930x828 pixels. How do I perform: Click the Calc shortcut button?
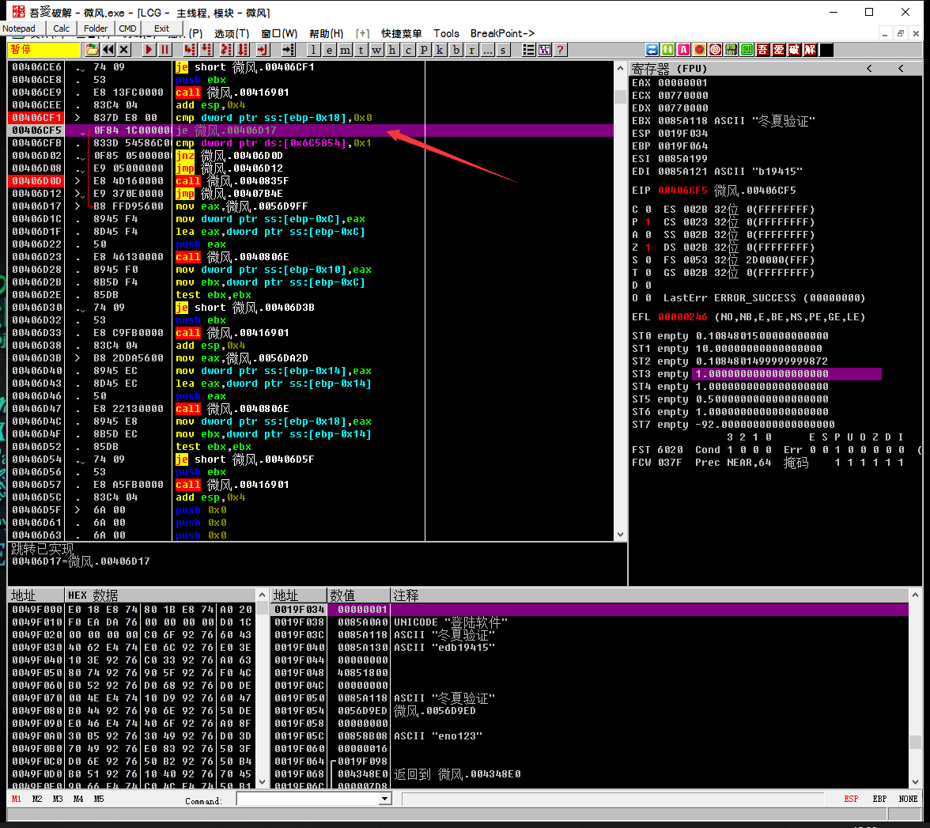click(61, 28)
